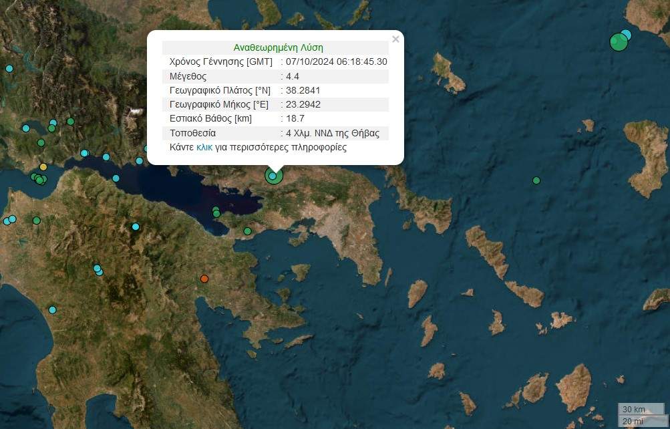Click the cyan marker overlapping the large top-right green marker

(627, 35)
